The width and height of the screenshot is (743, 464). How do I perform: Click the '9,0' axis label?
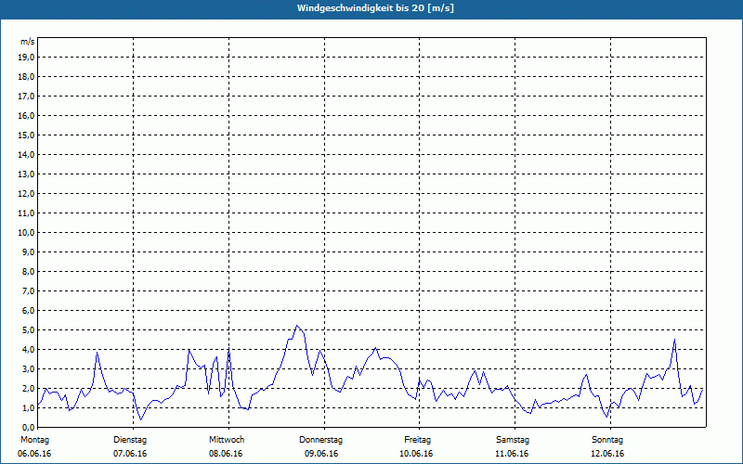click(28, 251)
